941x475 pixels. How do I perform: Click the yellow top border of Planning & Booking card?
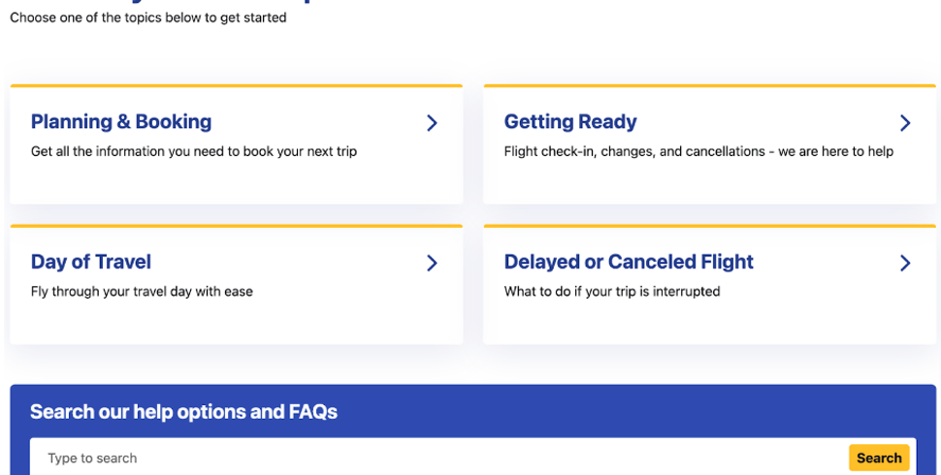click(236, 86)
